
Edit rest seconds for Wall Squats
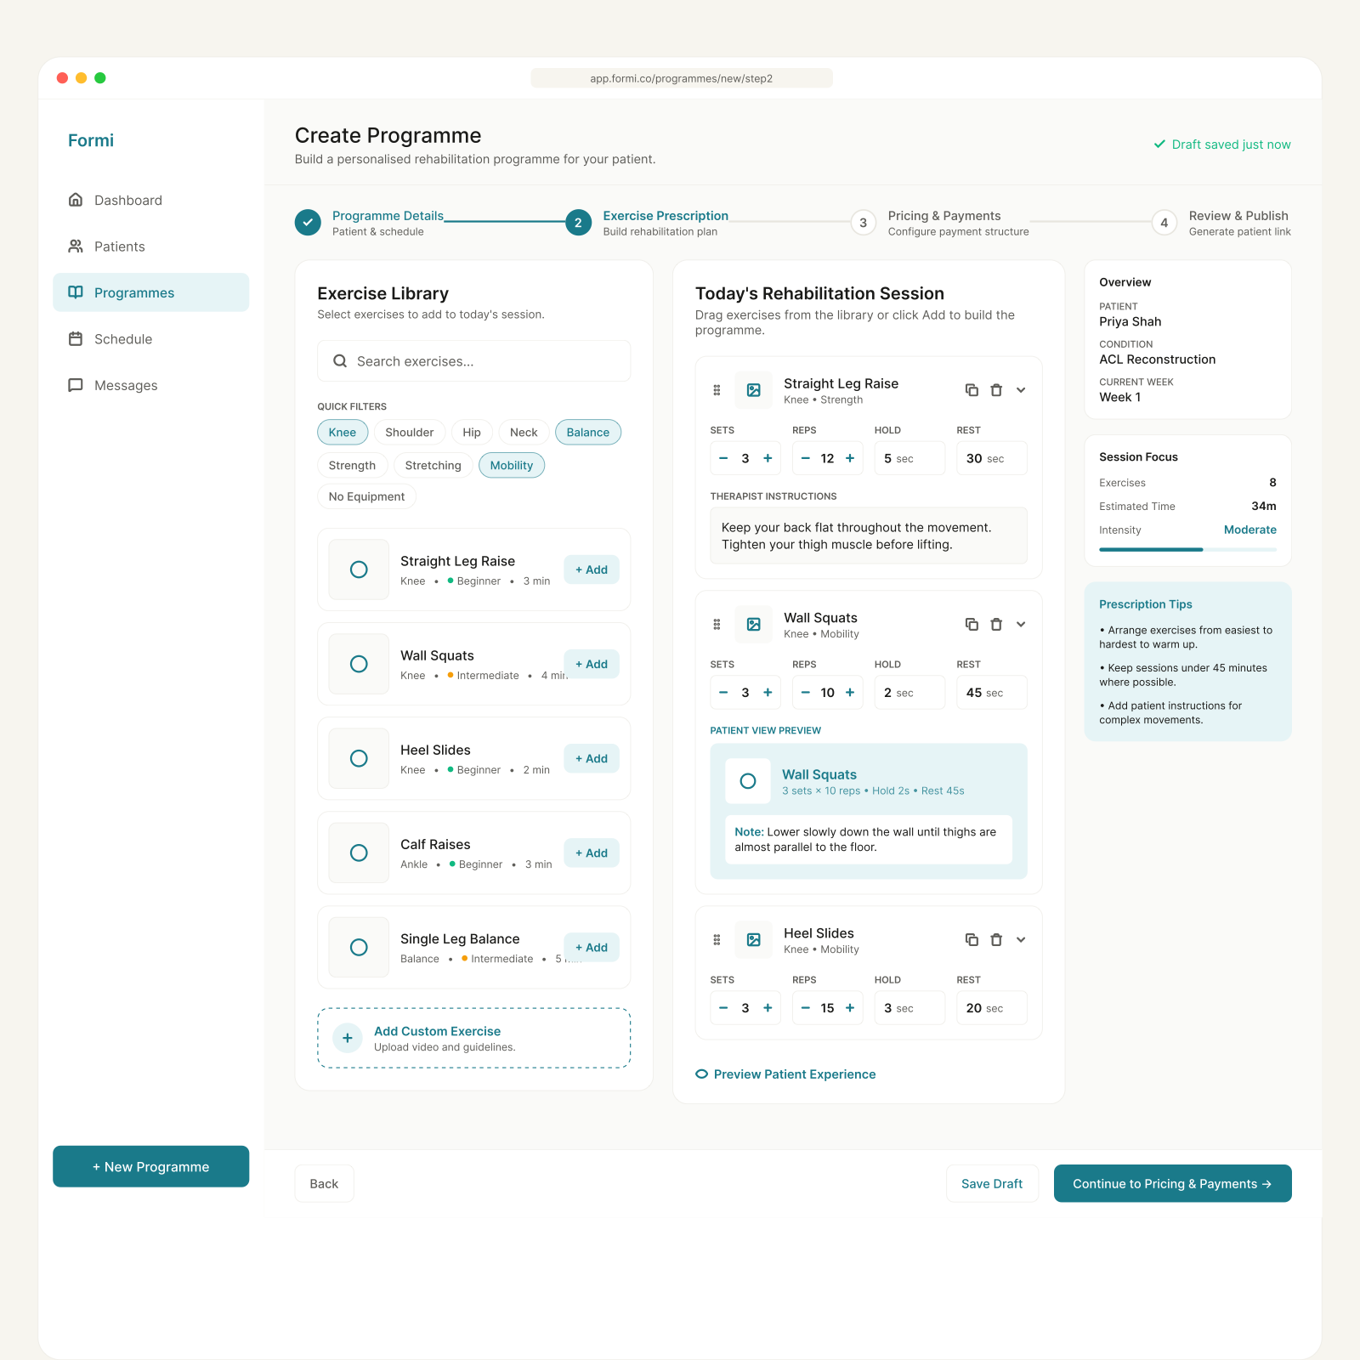pyautogui.click(x=992, y=693)
